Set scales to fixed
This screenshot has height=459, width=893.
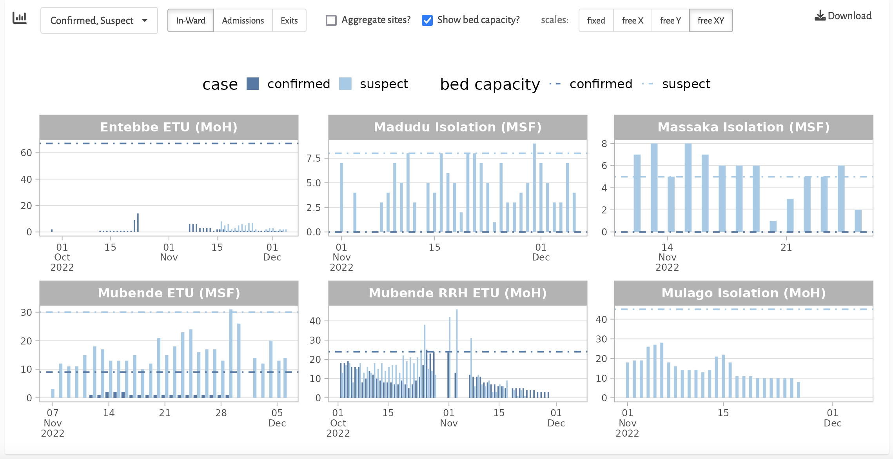coord(596,20)
